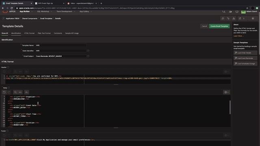Click Load Order Details sample button
Viewport: 260px width, 146px height.
click(245, 53)
